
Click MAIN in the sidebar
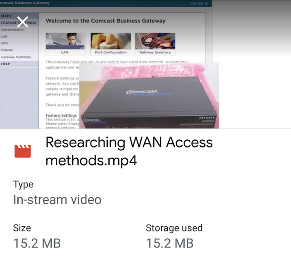click(x=6, y=16)
